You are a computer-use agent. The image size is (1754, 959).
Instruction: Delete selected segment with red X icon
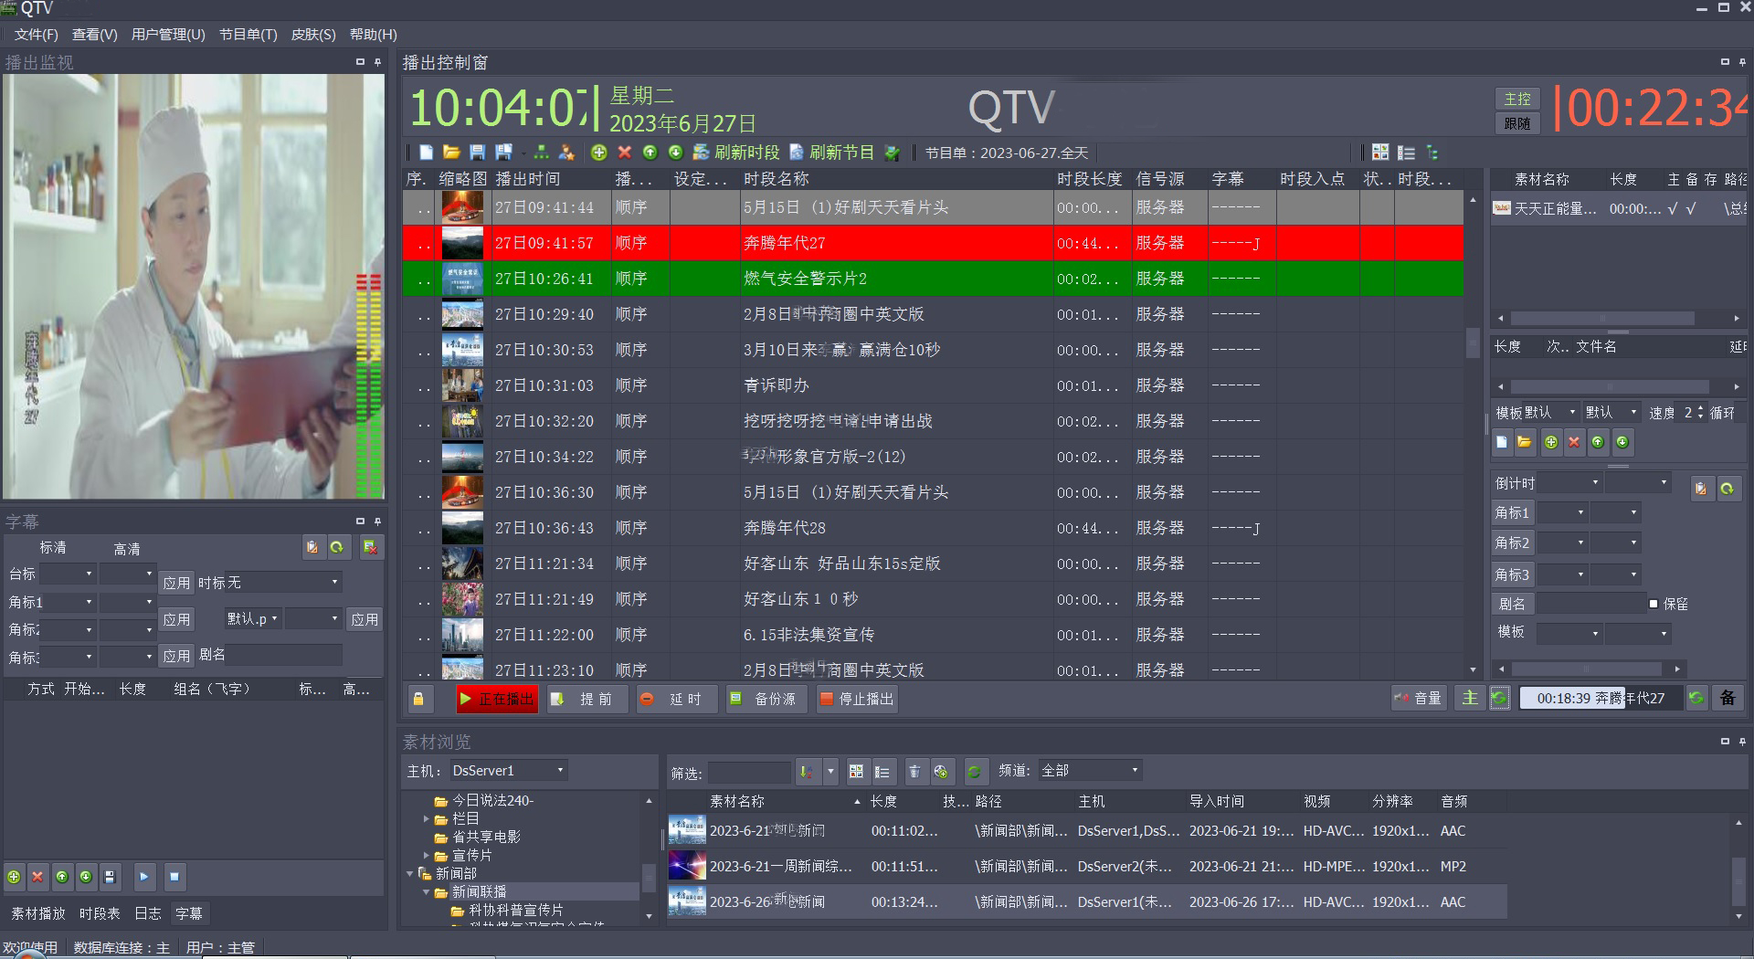point(625,153)
